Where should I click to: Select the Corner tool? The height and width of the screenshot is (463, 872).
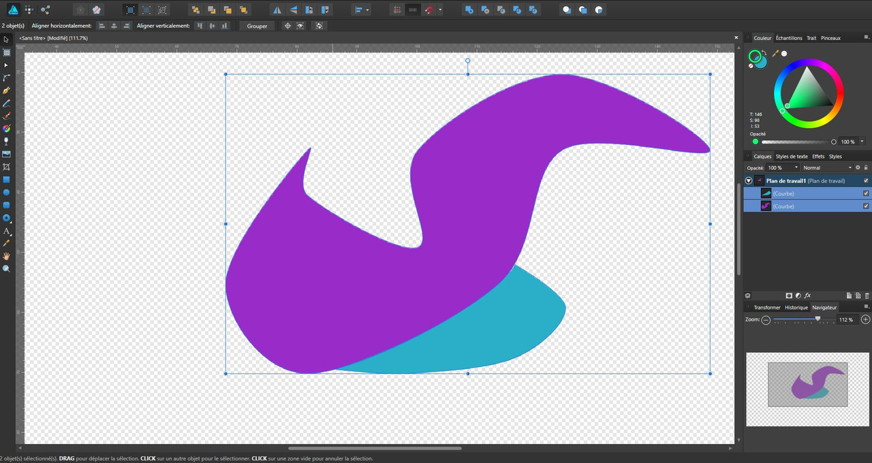pos(7,78)
